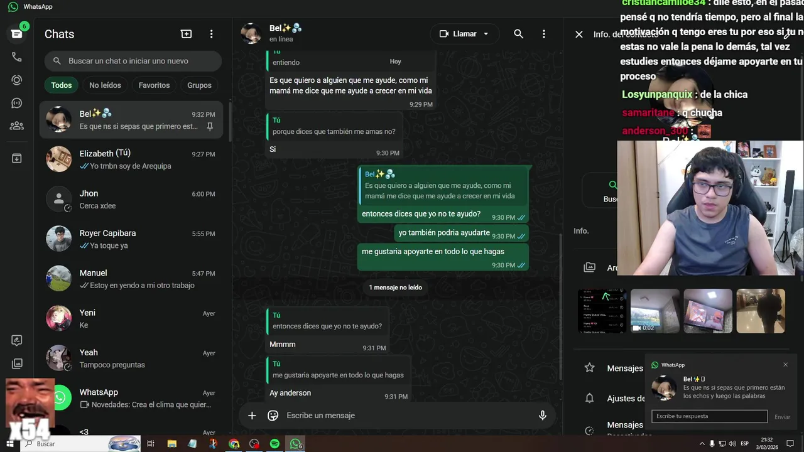Open the emoji picker
The image size is (804, 452).
[273, 416]
